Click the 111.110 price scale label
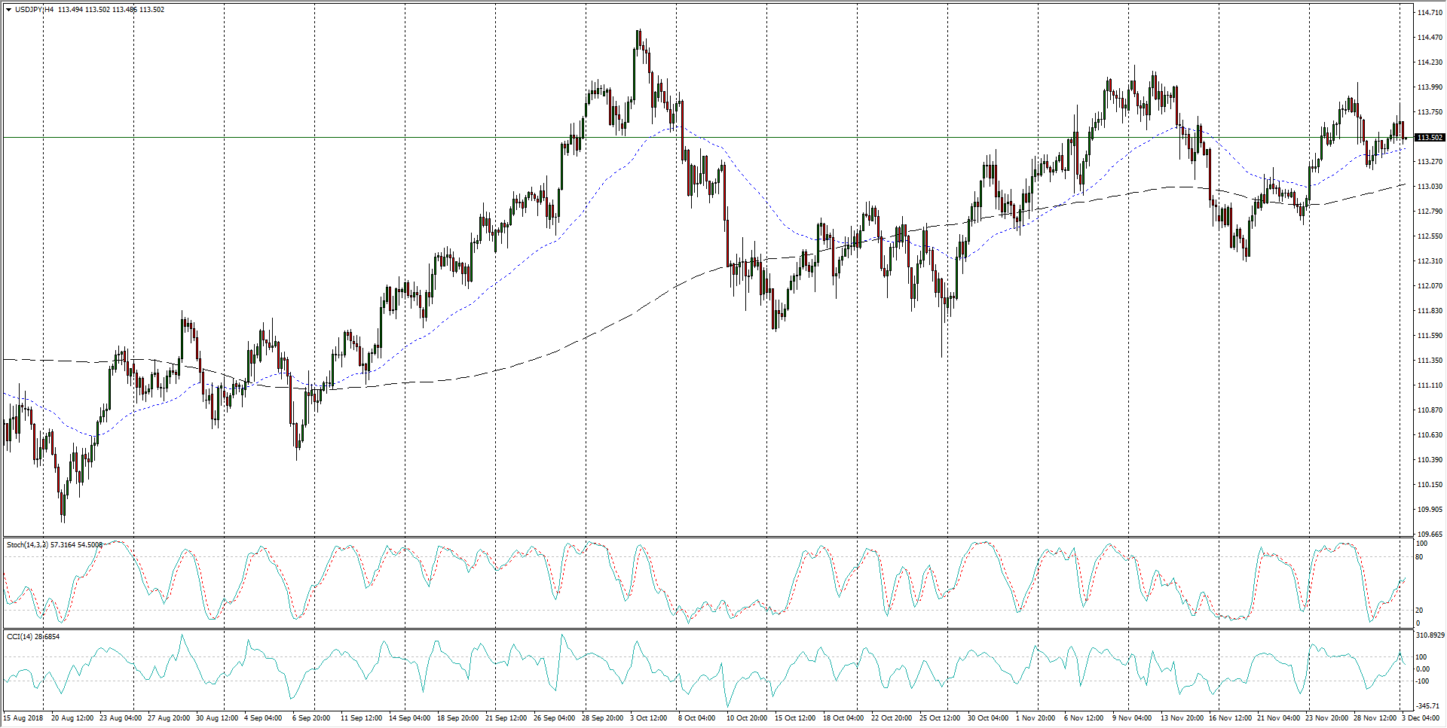 pyautogui.click(x=1430, y=385)
